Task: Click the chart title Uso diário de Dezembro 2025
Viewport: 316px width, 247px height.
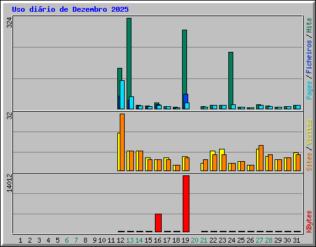Action: 70,9
